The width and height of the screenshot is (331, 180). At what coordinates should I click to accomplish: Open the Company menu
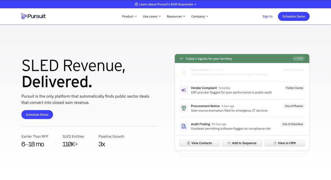[200, 17]
